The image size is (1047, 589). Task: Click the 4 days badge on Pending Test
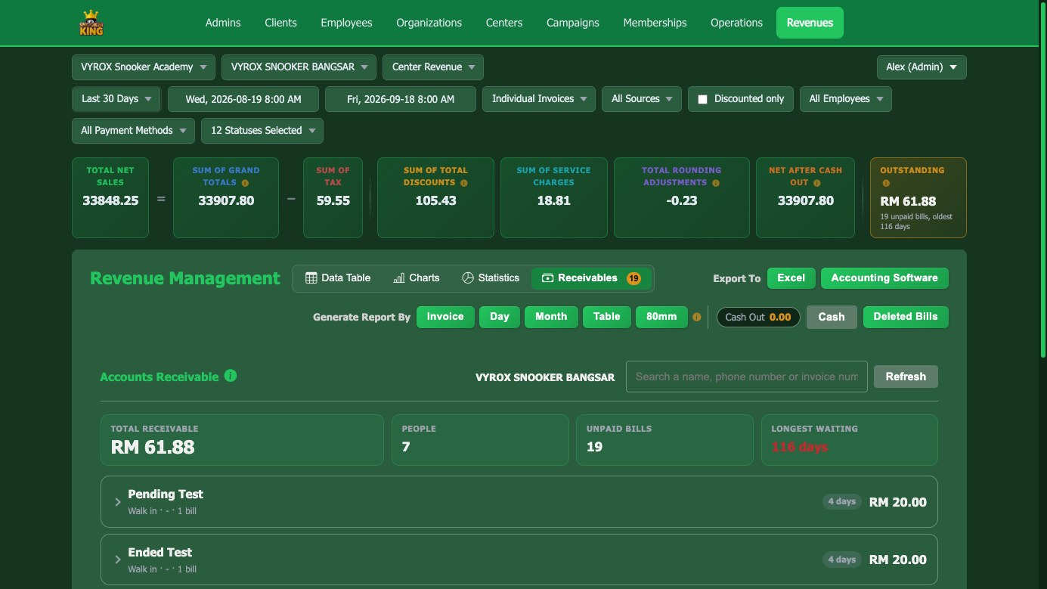point(842,501)
